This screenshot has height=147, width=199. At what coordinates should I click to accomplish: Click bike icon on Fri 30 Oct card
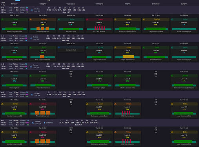[115, 48]
